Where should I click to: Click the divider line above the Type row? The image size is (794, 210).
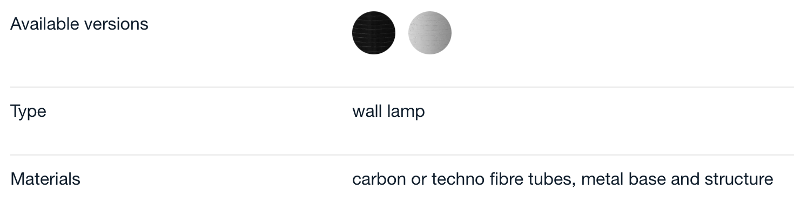point(402,87)
